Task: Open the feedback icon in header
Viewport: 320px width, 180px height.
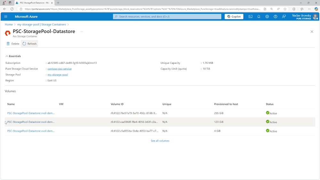Action: [284, 17]
